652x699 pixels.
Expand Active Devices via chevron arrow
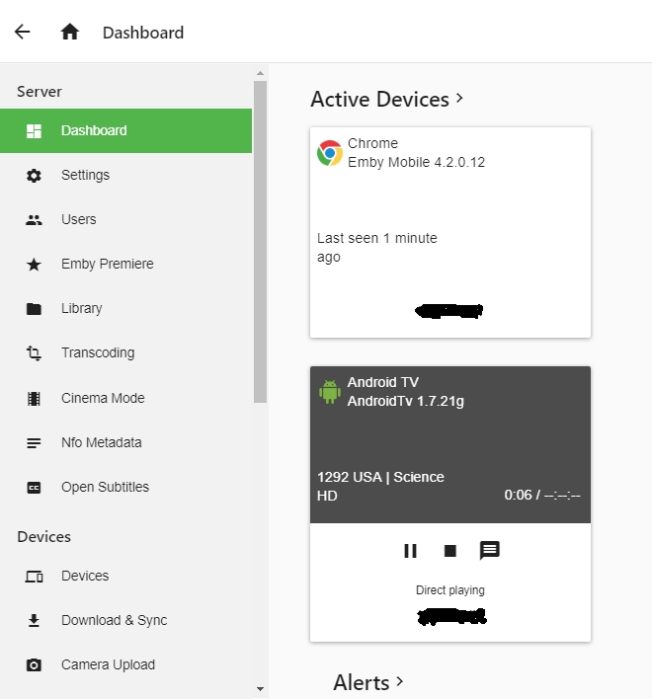pos(459,98)
